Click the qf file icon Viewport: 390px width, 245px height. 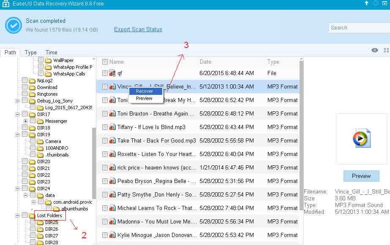click(111, 73)
